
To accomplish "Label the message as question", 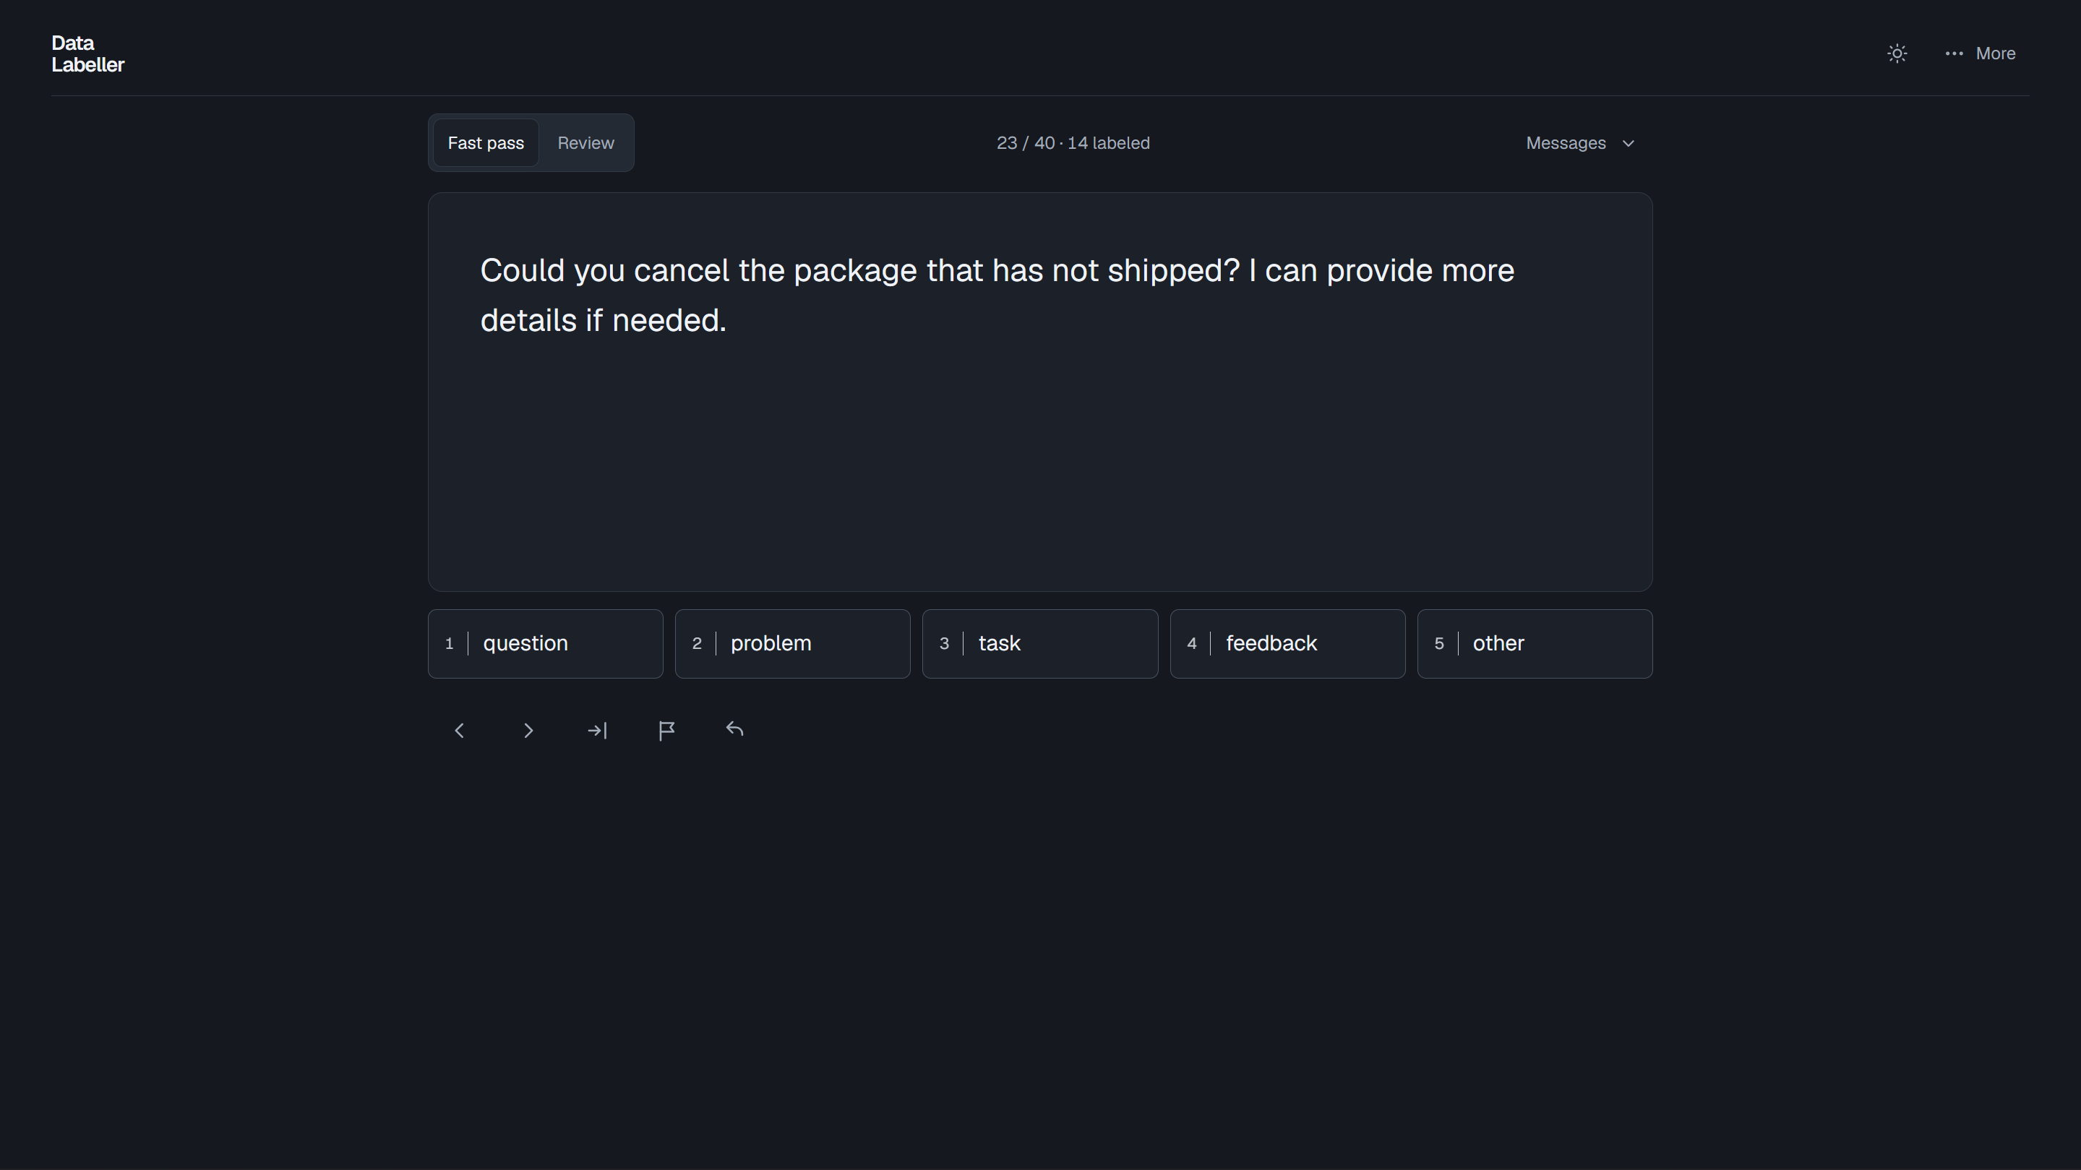I will pos(545,644).
